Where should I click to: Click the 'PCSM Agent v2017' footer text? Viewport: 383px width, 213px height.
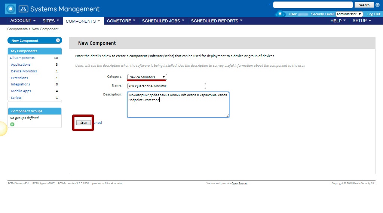(43, 184)
